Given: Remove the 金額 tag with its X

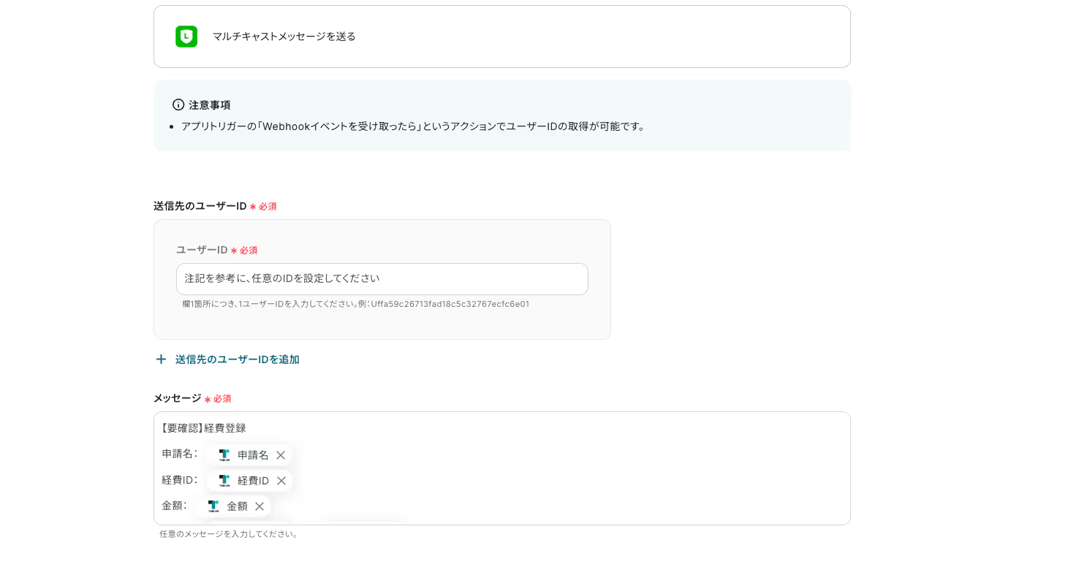Looking at the screenshot, I should point(260,506).
